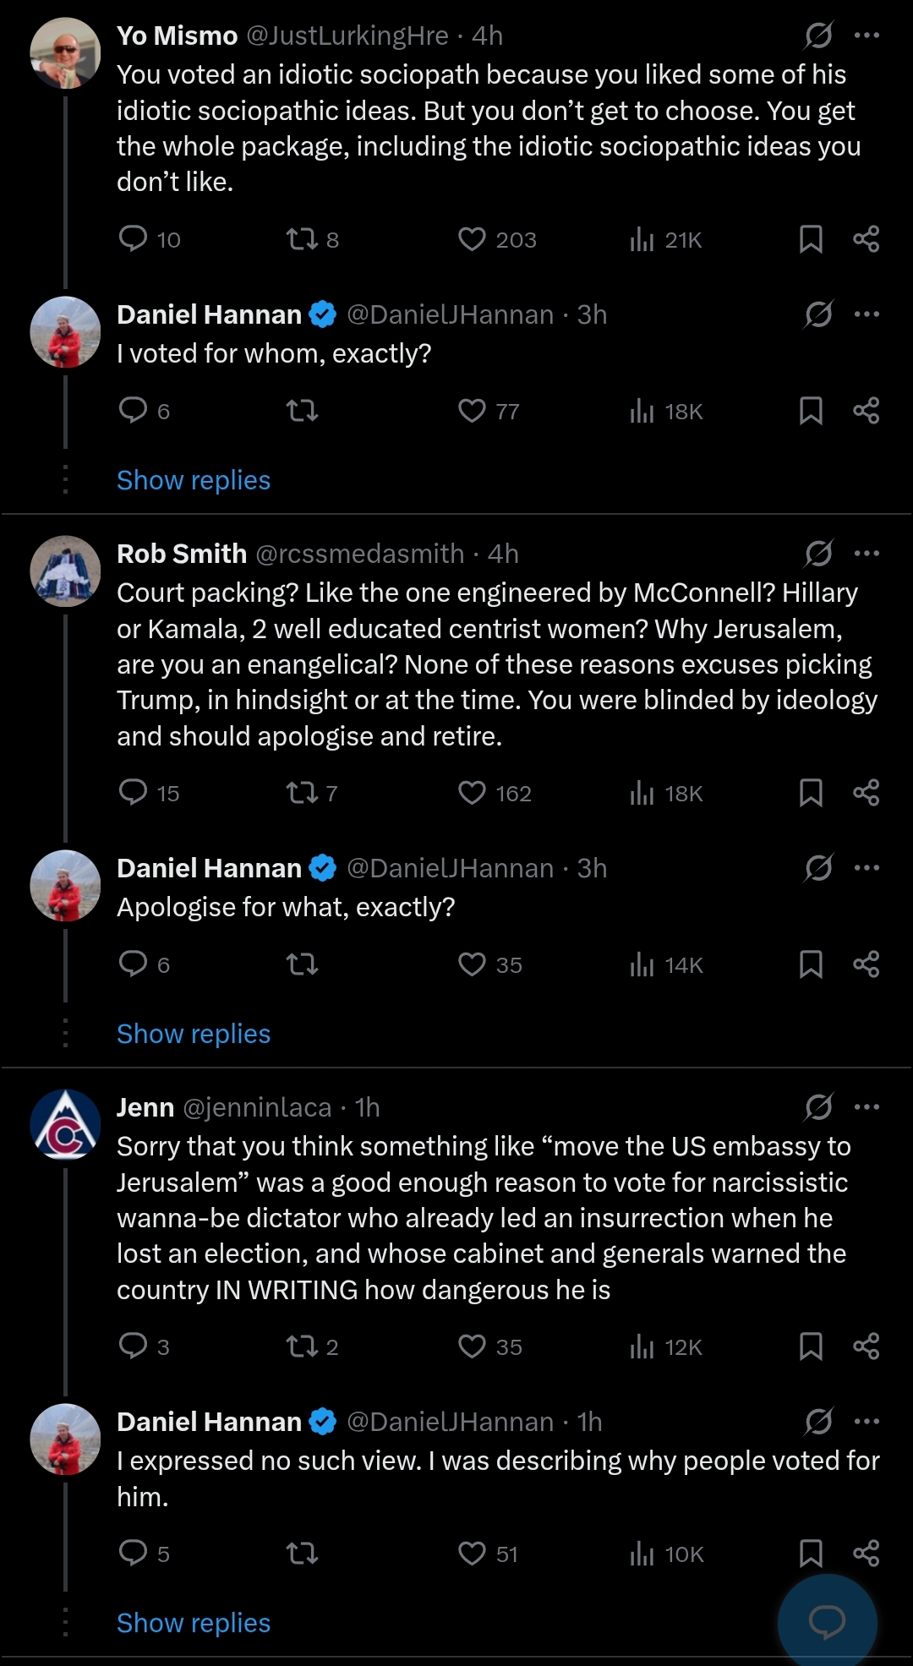
Task: Like Yo Mismo's tweet
Action: tap(472, 240)
